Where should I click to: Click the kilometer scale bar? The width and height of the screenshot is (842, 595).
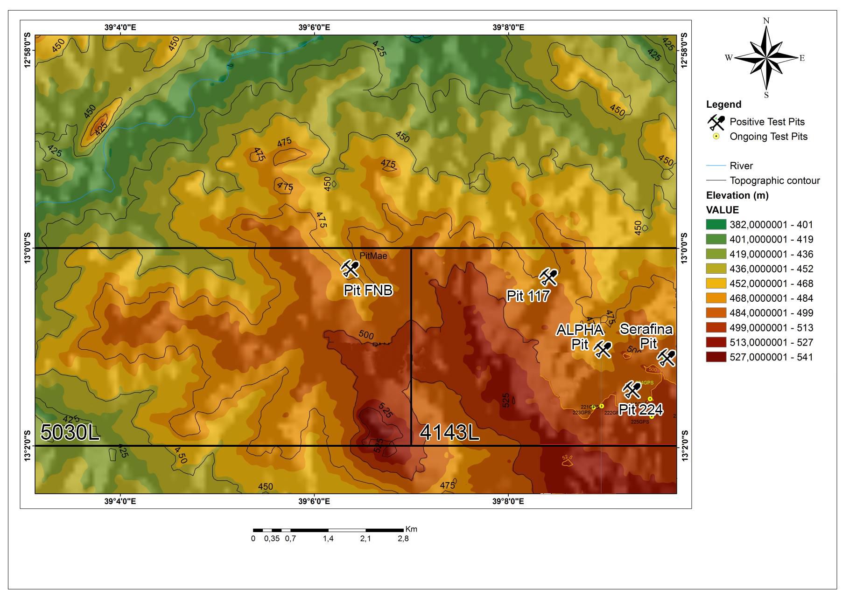[328, 530]
